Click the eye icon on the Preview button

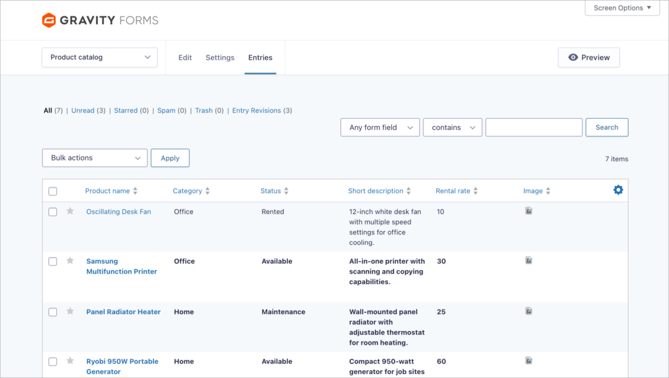(574, 57)
